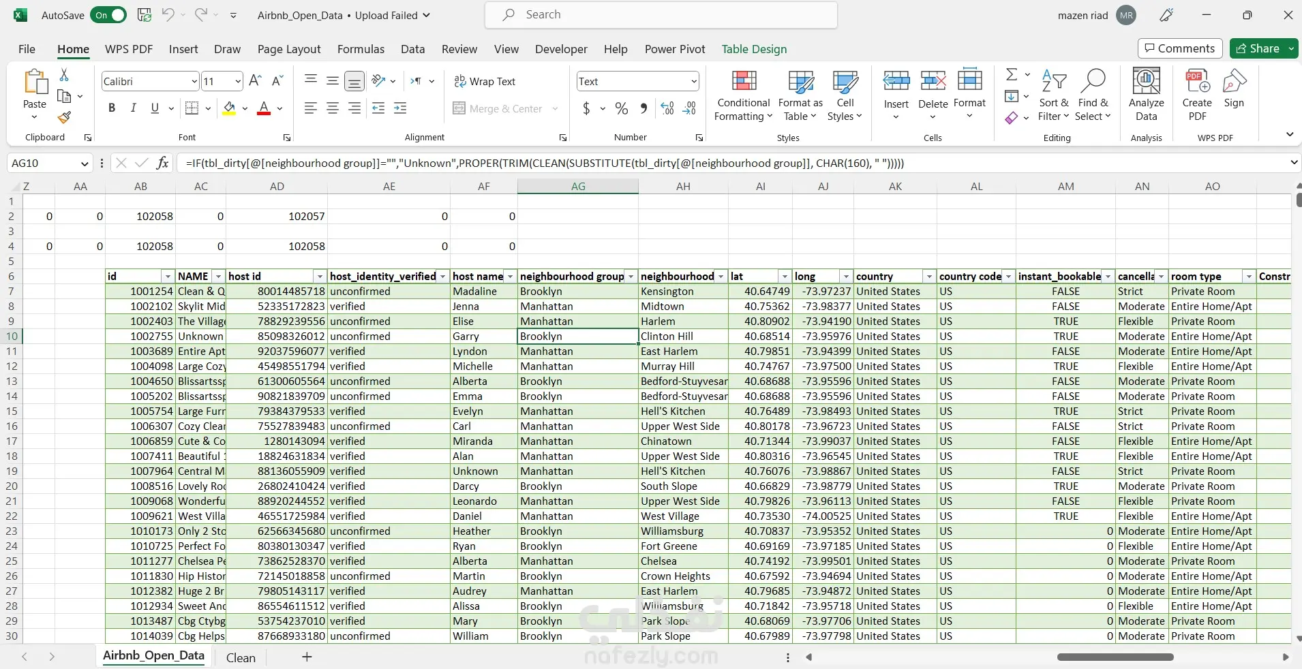The image size is (1302, 669).
Task: Click the Save icon in title bar
Action: pyautogui.click(x=145, y=15)
